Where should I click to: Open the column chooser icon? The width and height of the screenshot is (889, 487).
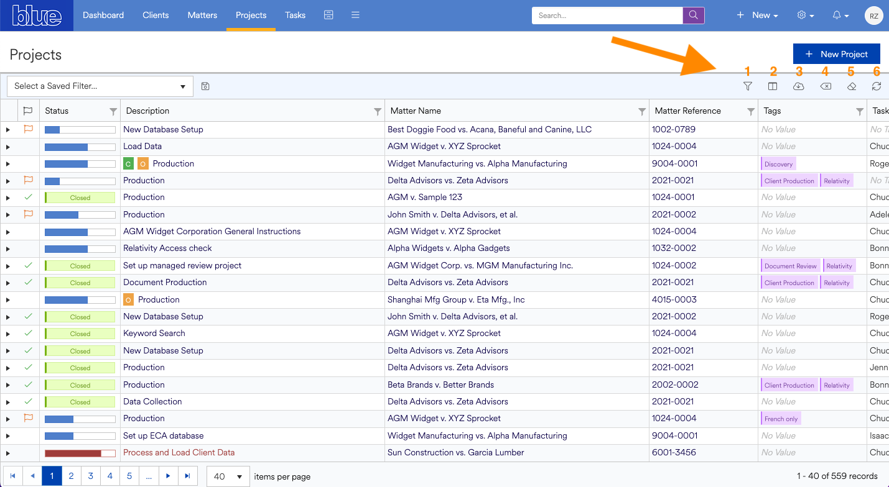[773, 86]
